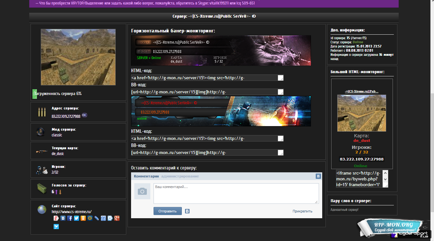Select 'de_dust' under Текущая карта
This screenshot has width=434, height=241.
click(58, 154)
